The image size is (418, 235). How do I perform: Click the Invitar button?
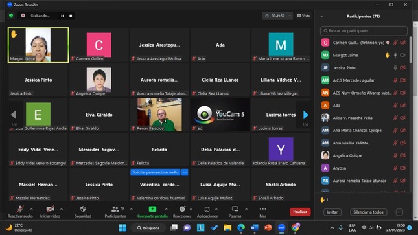coord(332,212)
